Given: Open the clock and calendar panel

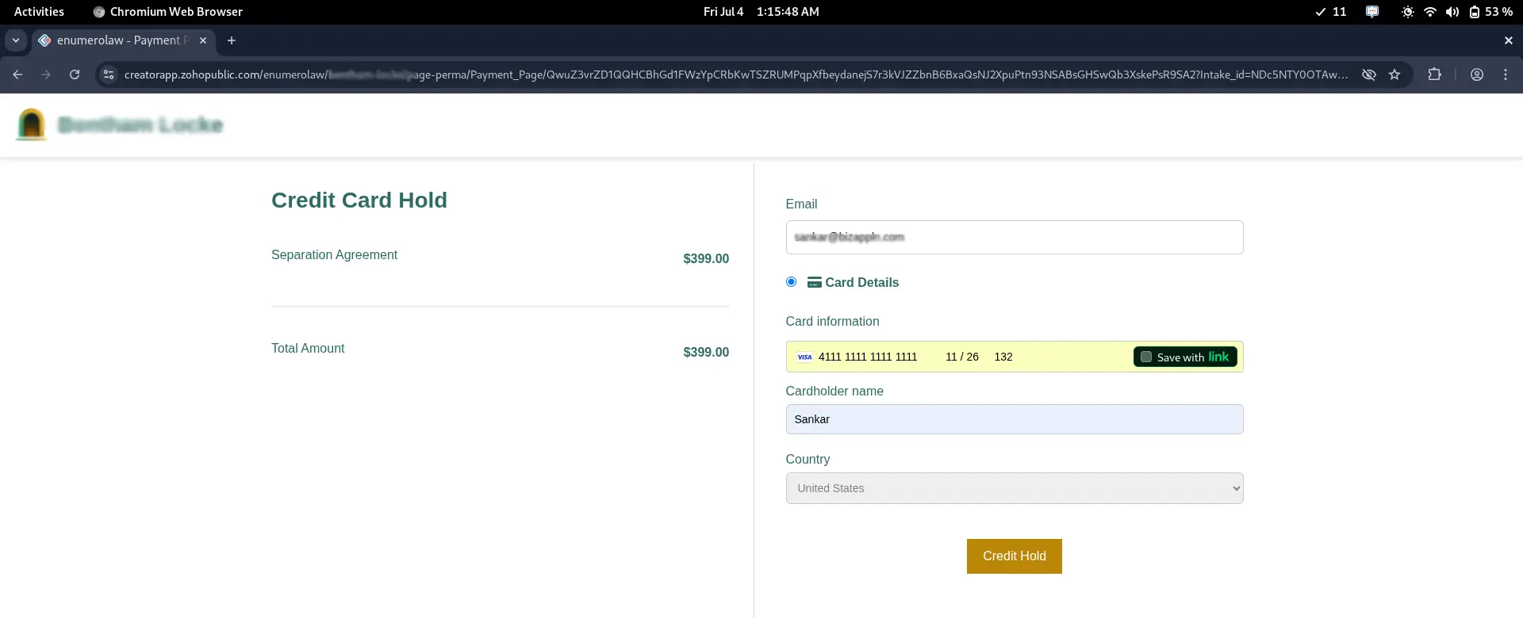Looking at the screenshot, I should pyautogui.click(x=761, y=12).
